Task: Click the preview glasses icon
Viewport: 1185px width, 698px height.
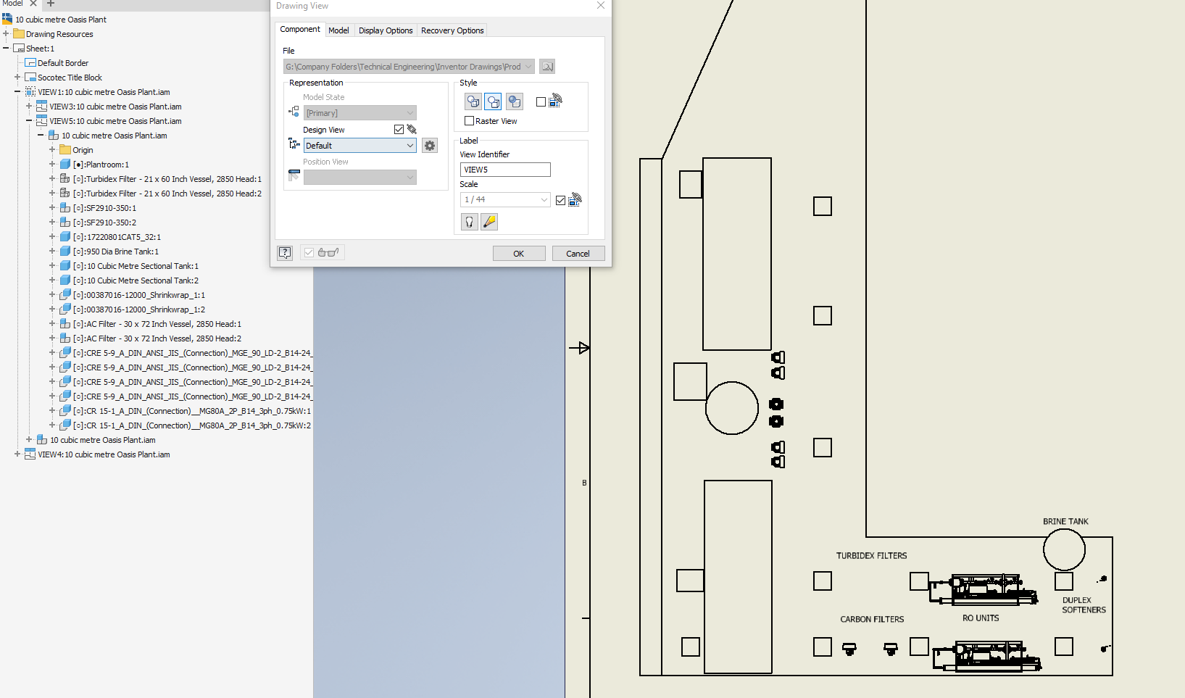Action: tap(328, 252)
